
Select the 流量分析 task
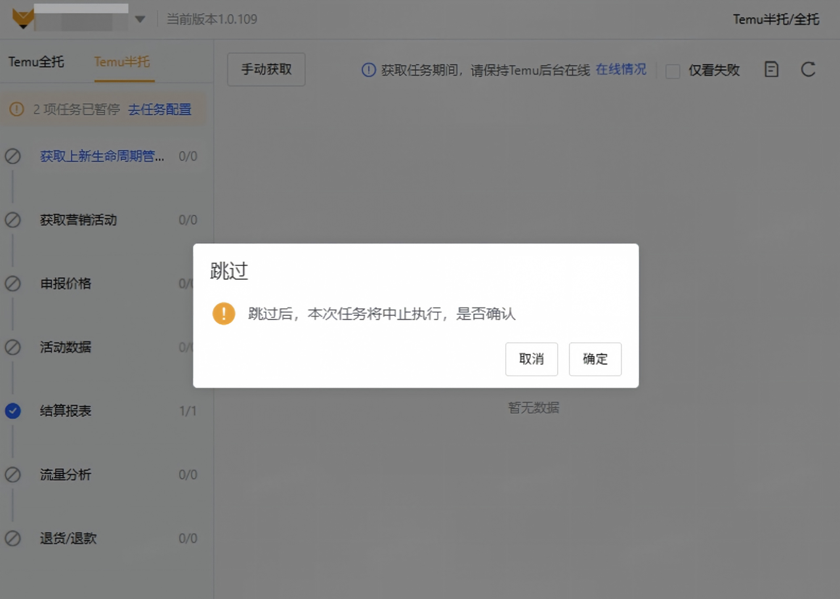[66, 475]
